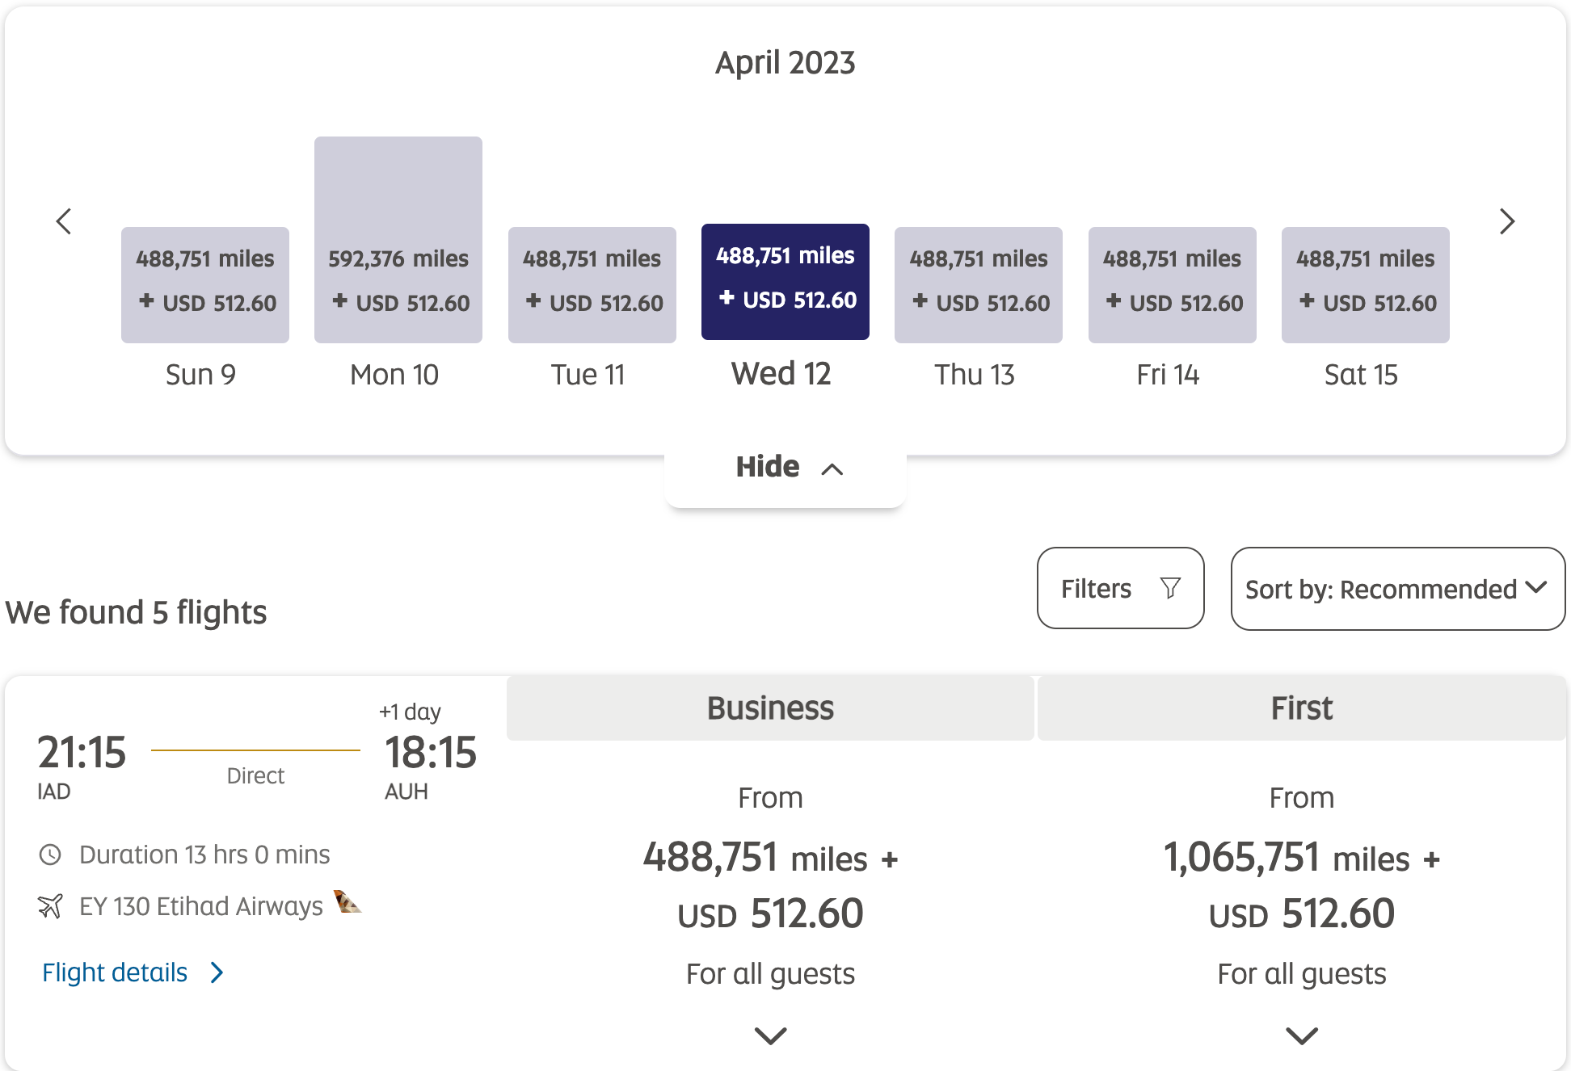
Task: Expand First fare details via its chevron
Action: pyautogui.click(x=1301, y=1036)
